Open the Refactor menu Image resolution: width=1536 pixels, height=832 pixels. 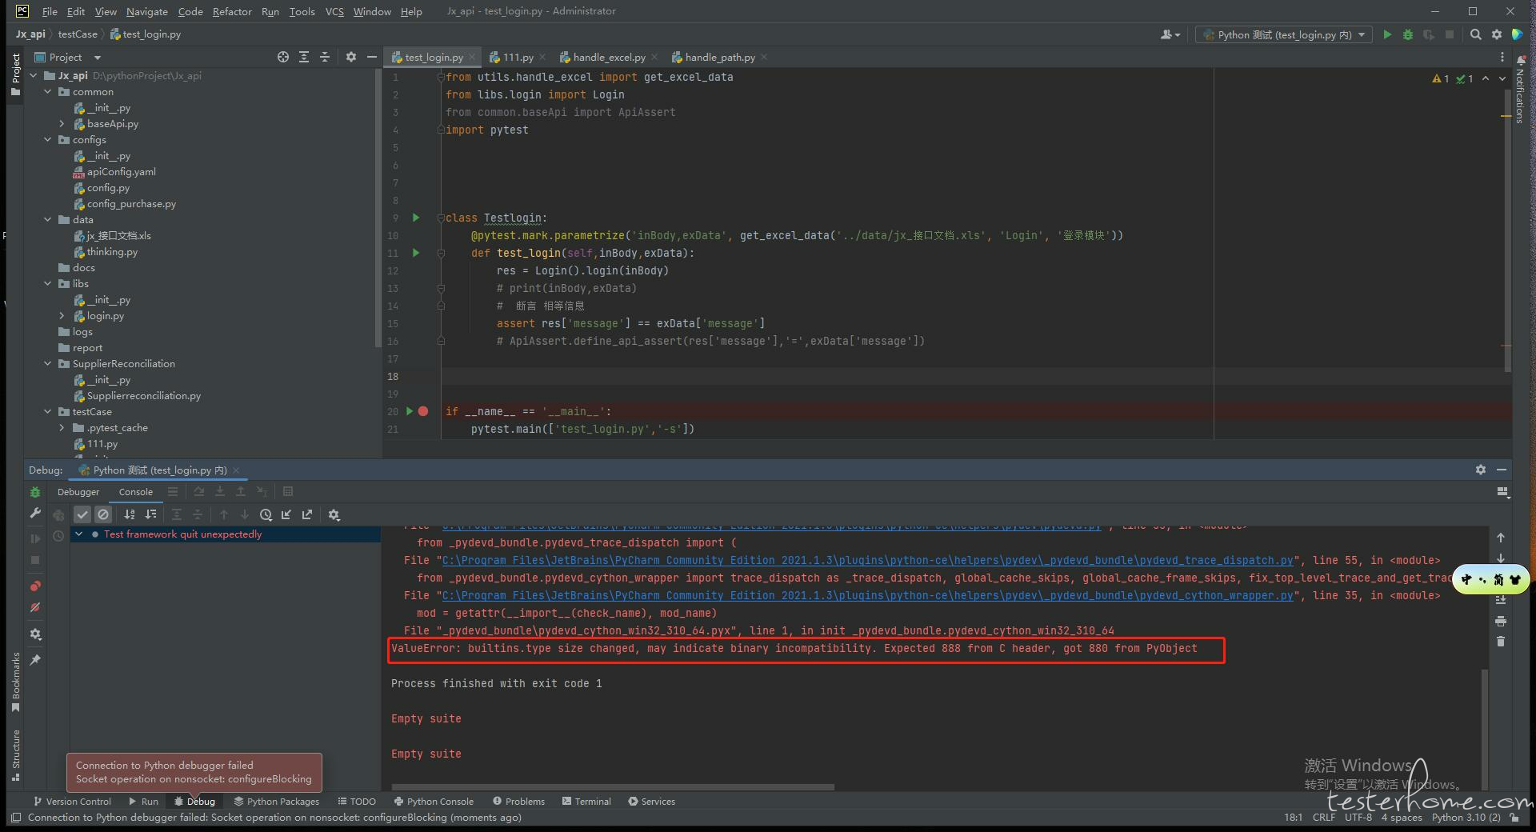(232, 11)
